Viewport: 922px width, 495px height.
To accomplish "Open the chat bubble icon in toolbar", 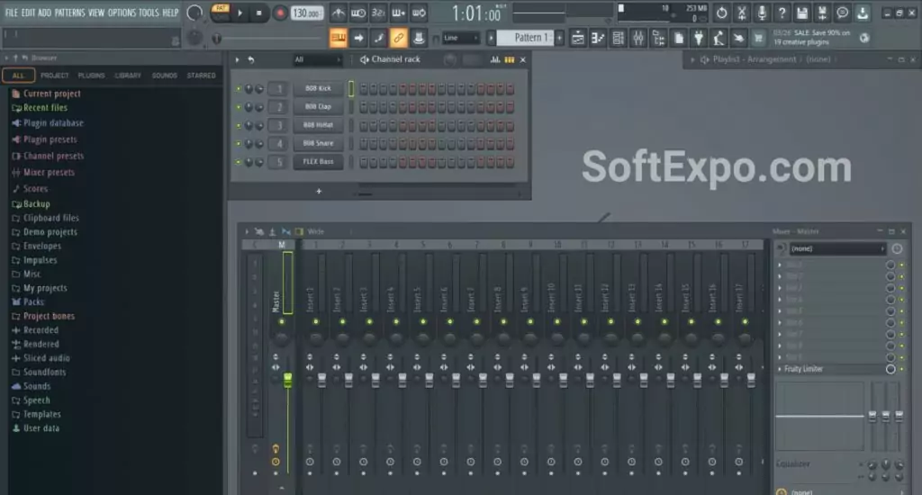I will coord(842,13).
